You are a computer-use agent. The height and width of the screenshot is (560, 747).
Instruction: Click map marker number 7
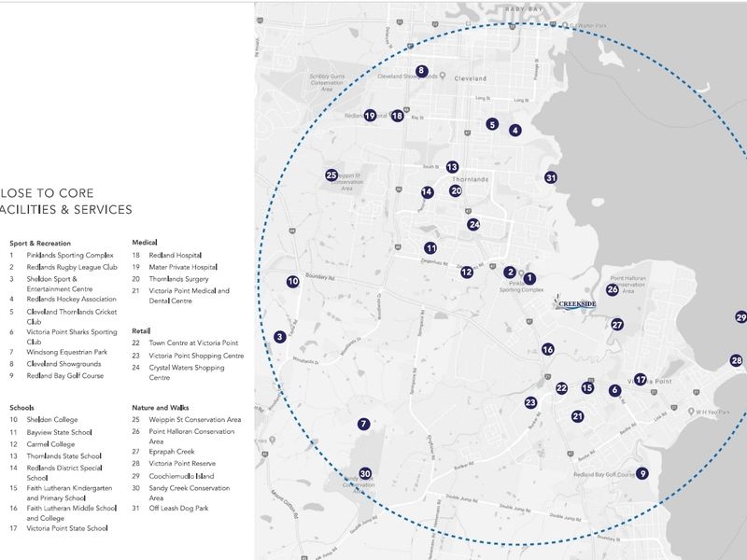364,425
